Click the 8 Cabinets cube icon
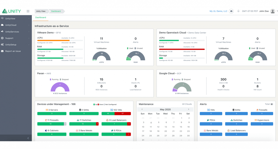278x149 pixels. (46, 131)
